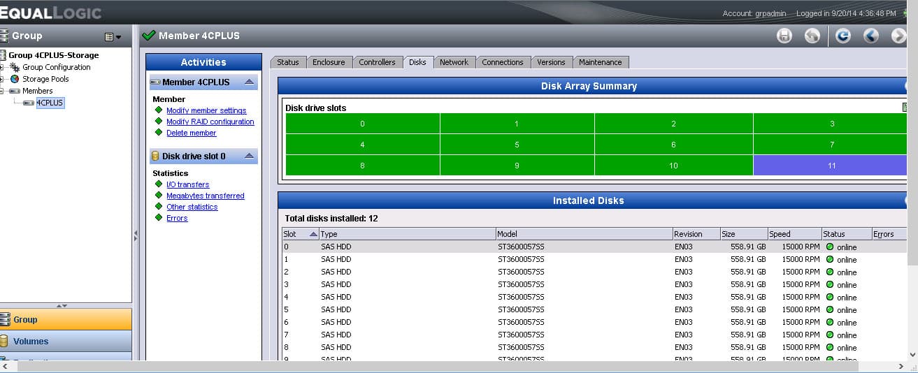Select Group Configuration tree item
The height and width of the screenshot is (373, 918).
[x=56, y=67]
